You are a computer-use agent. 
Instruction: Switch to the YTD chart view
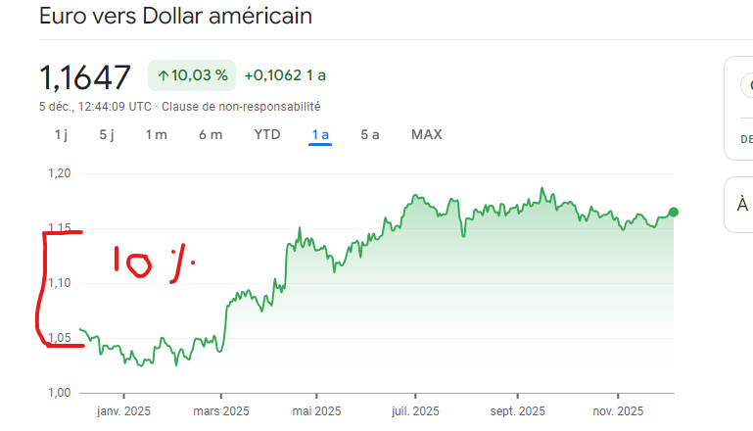click(x=267, y=134)
